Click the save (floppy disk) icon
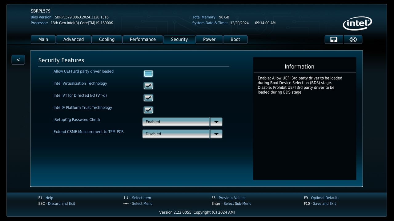The height and width of the screenshot is (221, 394). (x=334, y=39)
